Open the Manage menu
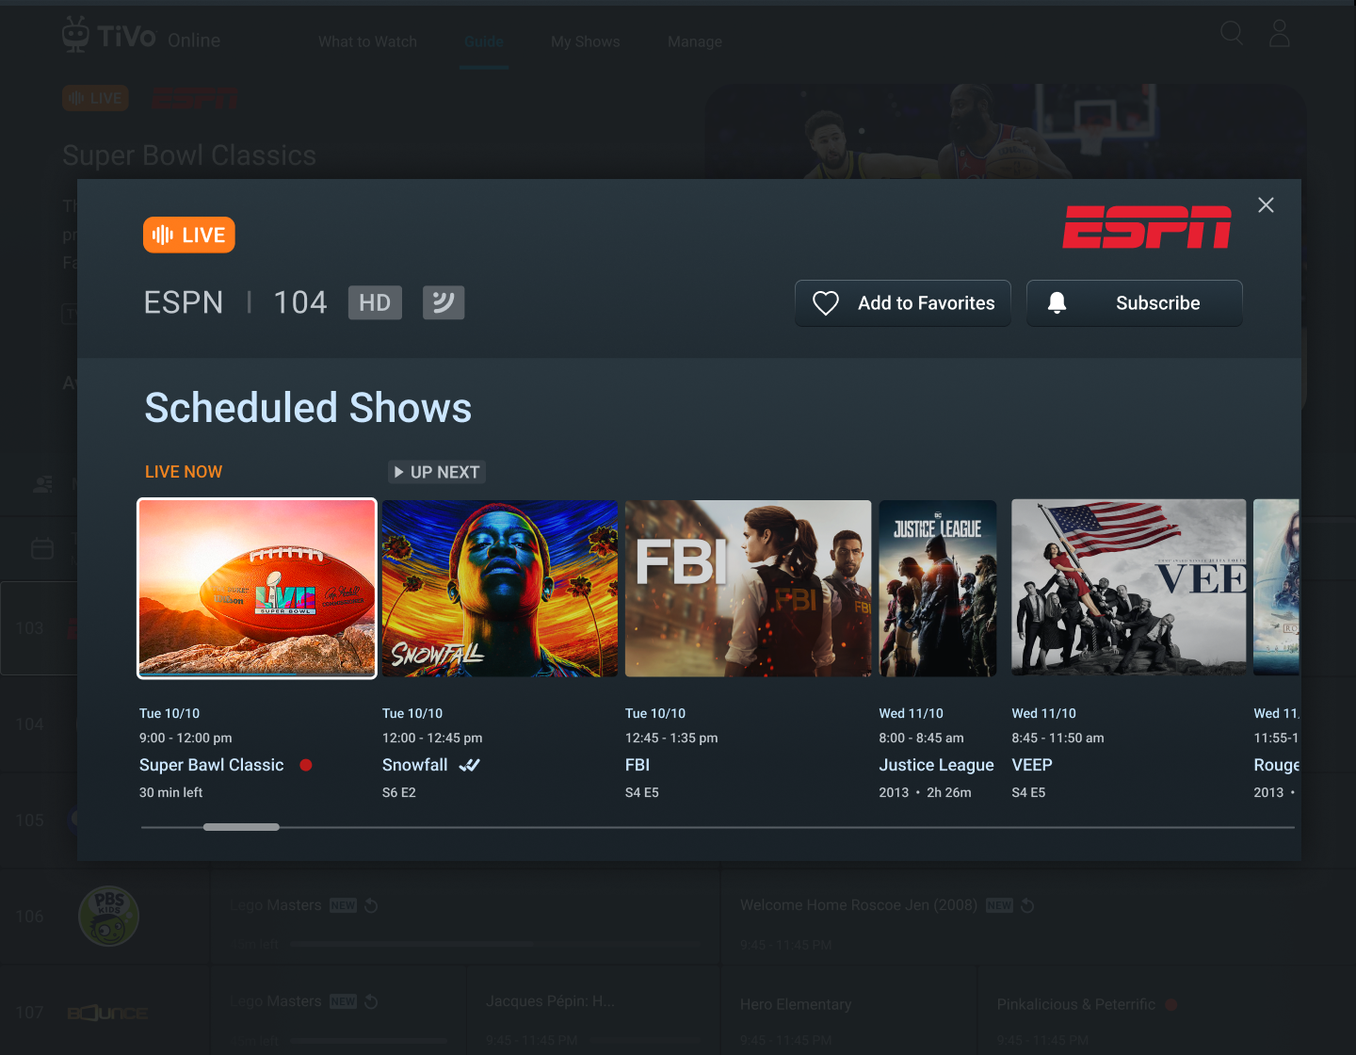The width and height of the screenshot is (1356, 1055). [x=695, y=41]
